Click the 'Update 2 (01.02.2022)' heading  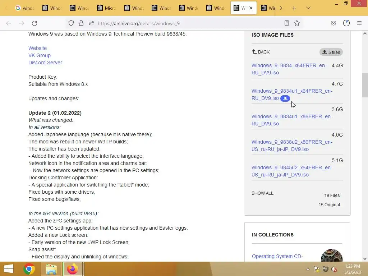coord(55,113)
